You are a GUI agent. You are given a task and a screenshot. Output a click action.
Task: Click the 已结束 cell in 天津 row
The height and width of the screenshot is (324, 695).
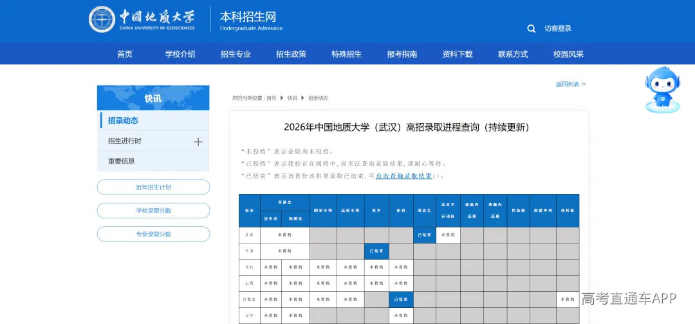376,251
